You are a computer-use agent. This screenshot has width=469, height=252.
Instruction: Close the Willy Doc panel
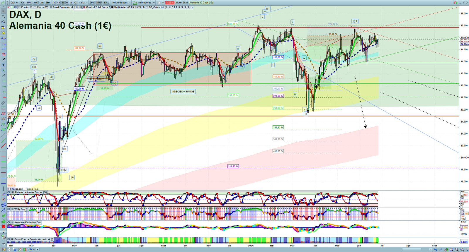(9, 209)
